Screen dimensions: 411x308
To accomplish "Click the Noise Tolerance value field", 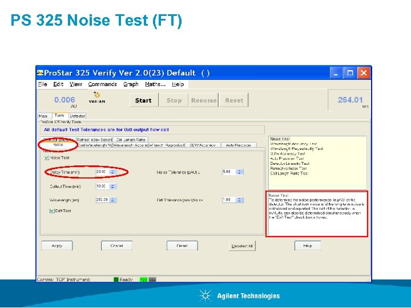I will click(x=229, y=172).
